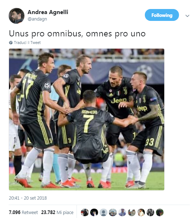Open the Juventus players photo in the tweet
This screenshot has width=193, height=218.
(x=87, y=119)
